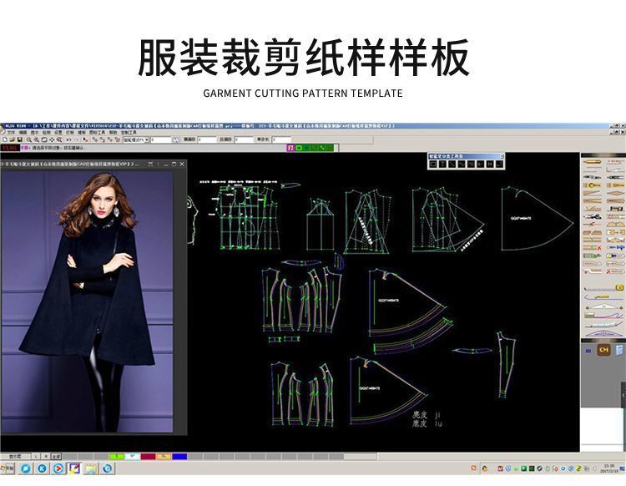Screen dimensions: 626x486
Task: Click the magenta status icon above the canvas
Action: (290, 148)
